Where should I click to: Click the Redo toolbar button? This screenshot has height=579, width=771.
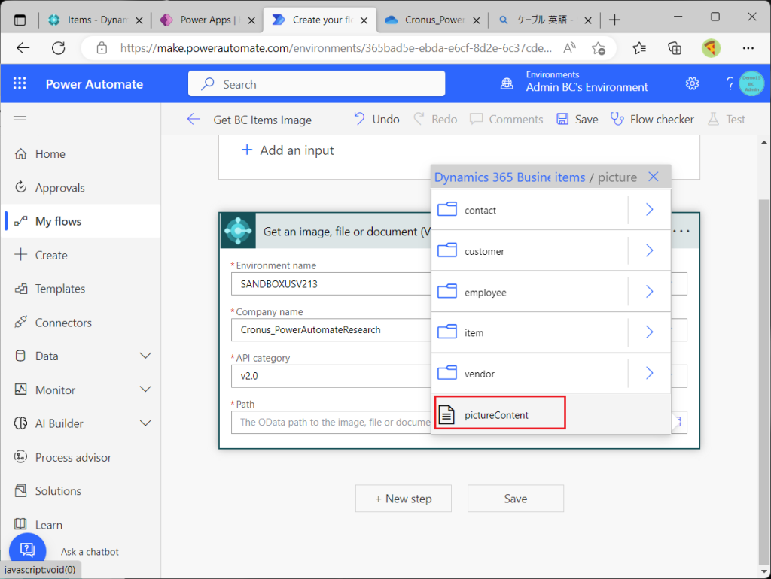[x=435, y=120]
